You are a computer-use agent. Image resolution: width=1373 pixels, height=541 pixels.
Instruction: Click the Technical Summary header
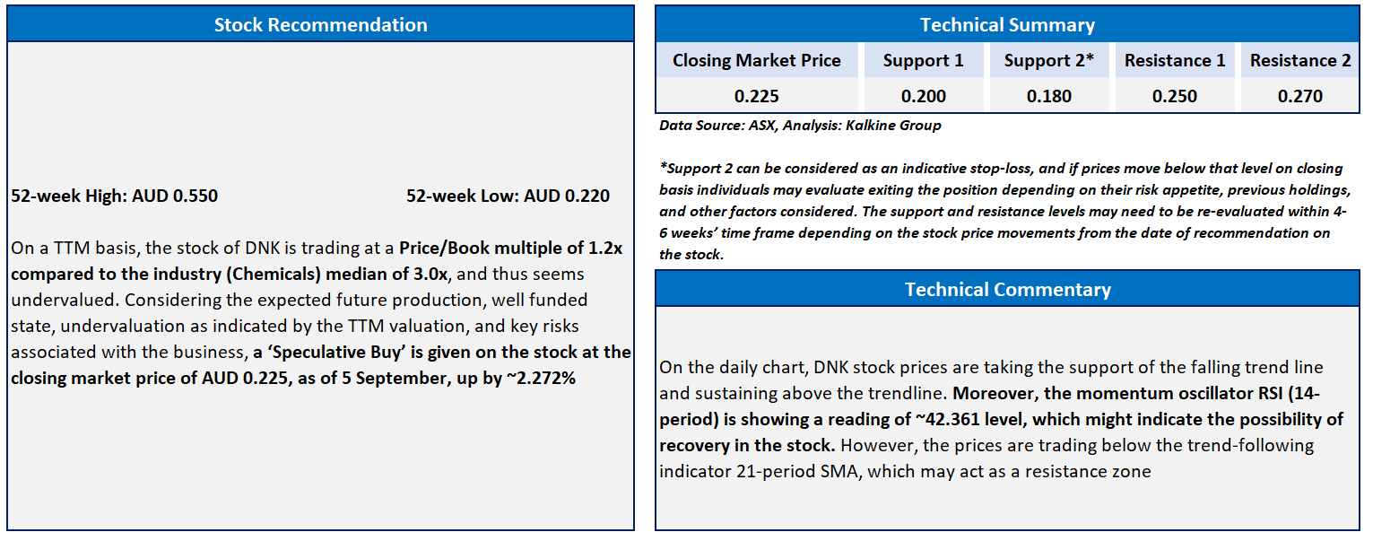[1007, 24]
